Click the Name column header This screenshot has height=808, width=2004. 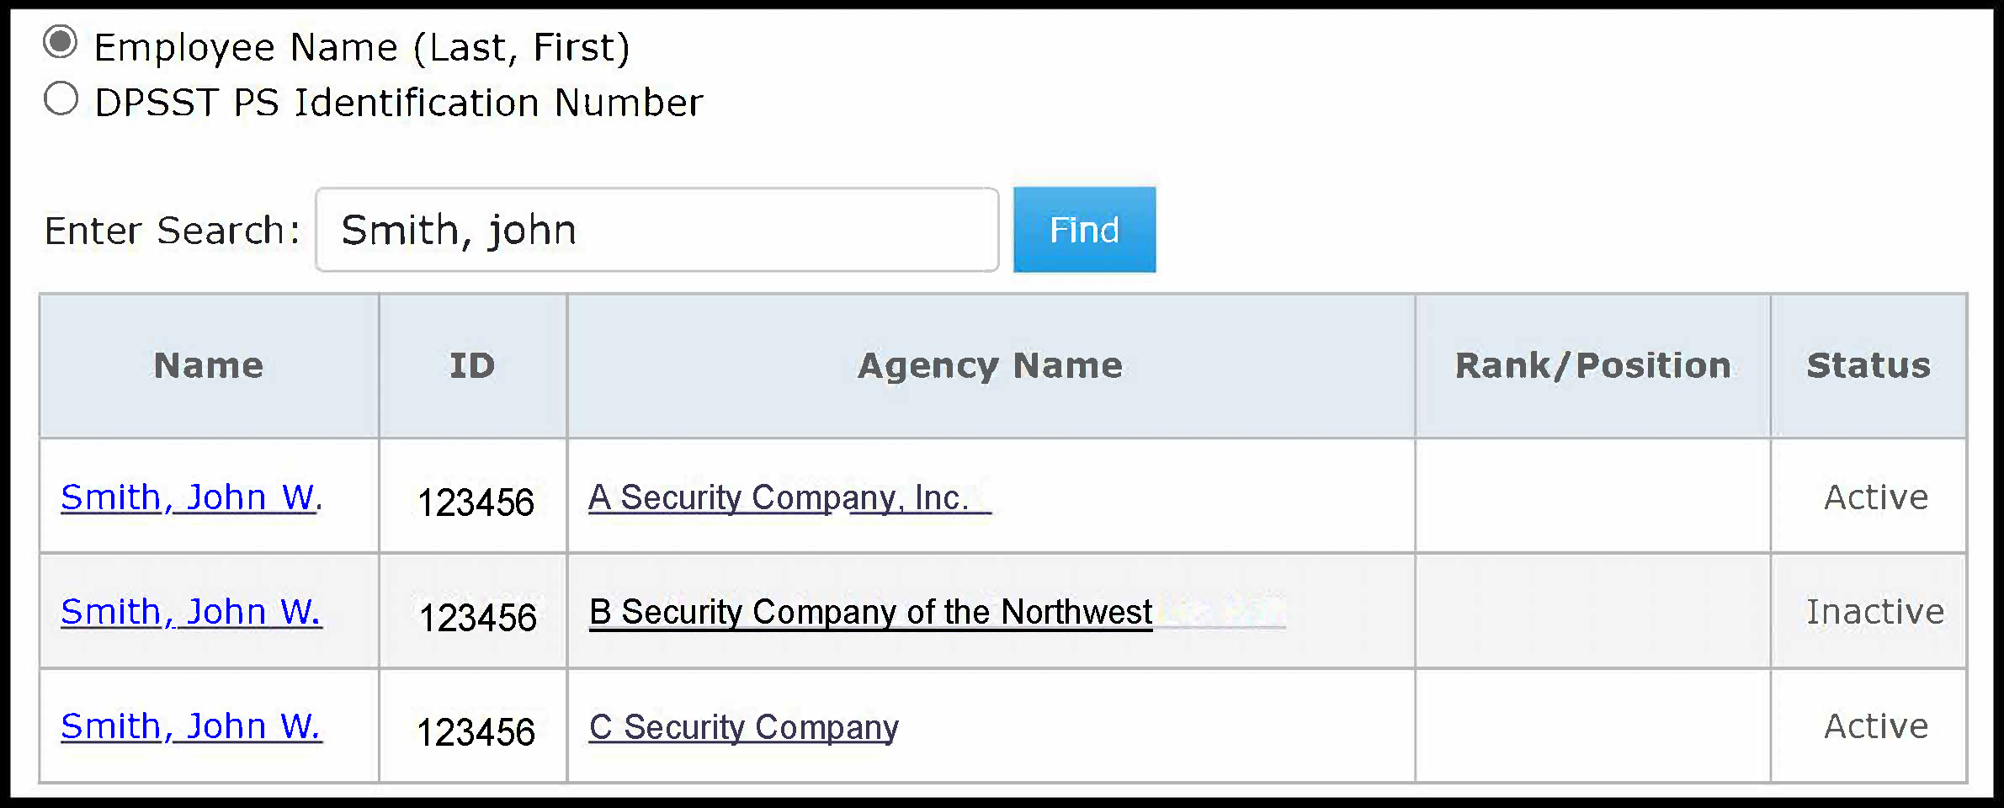[x=209, y=366]
